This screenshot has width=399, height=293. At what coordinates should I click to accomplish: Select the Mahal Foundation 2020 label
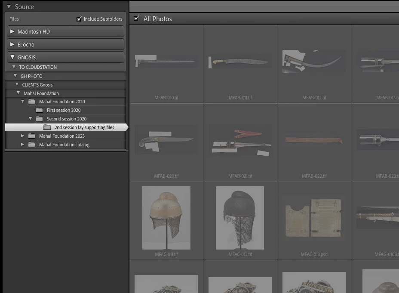click(62, 102)
